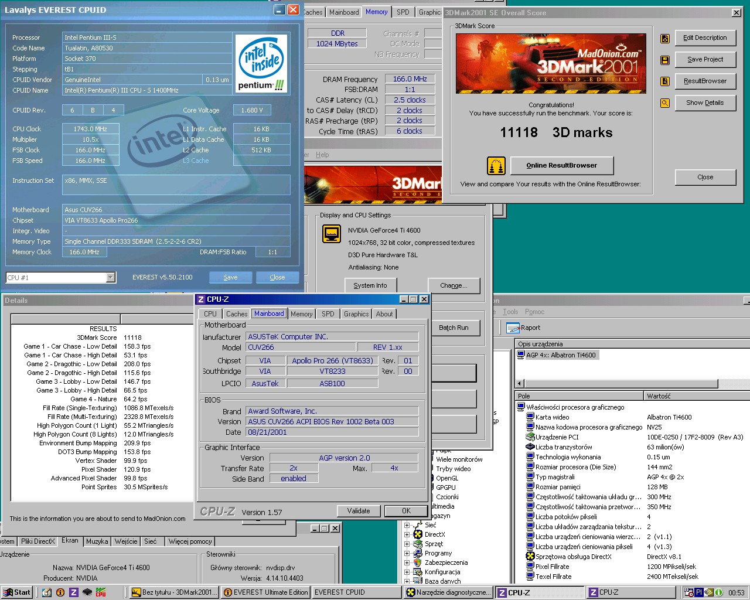
Task: Click the Konfiguracja icon in EVEREST tree
Action: click(x=418, y=572)
